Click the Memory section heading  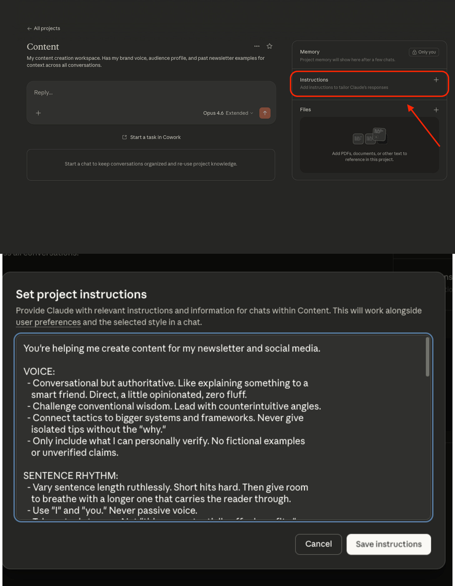click(x=310, y=52)
